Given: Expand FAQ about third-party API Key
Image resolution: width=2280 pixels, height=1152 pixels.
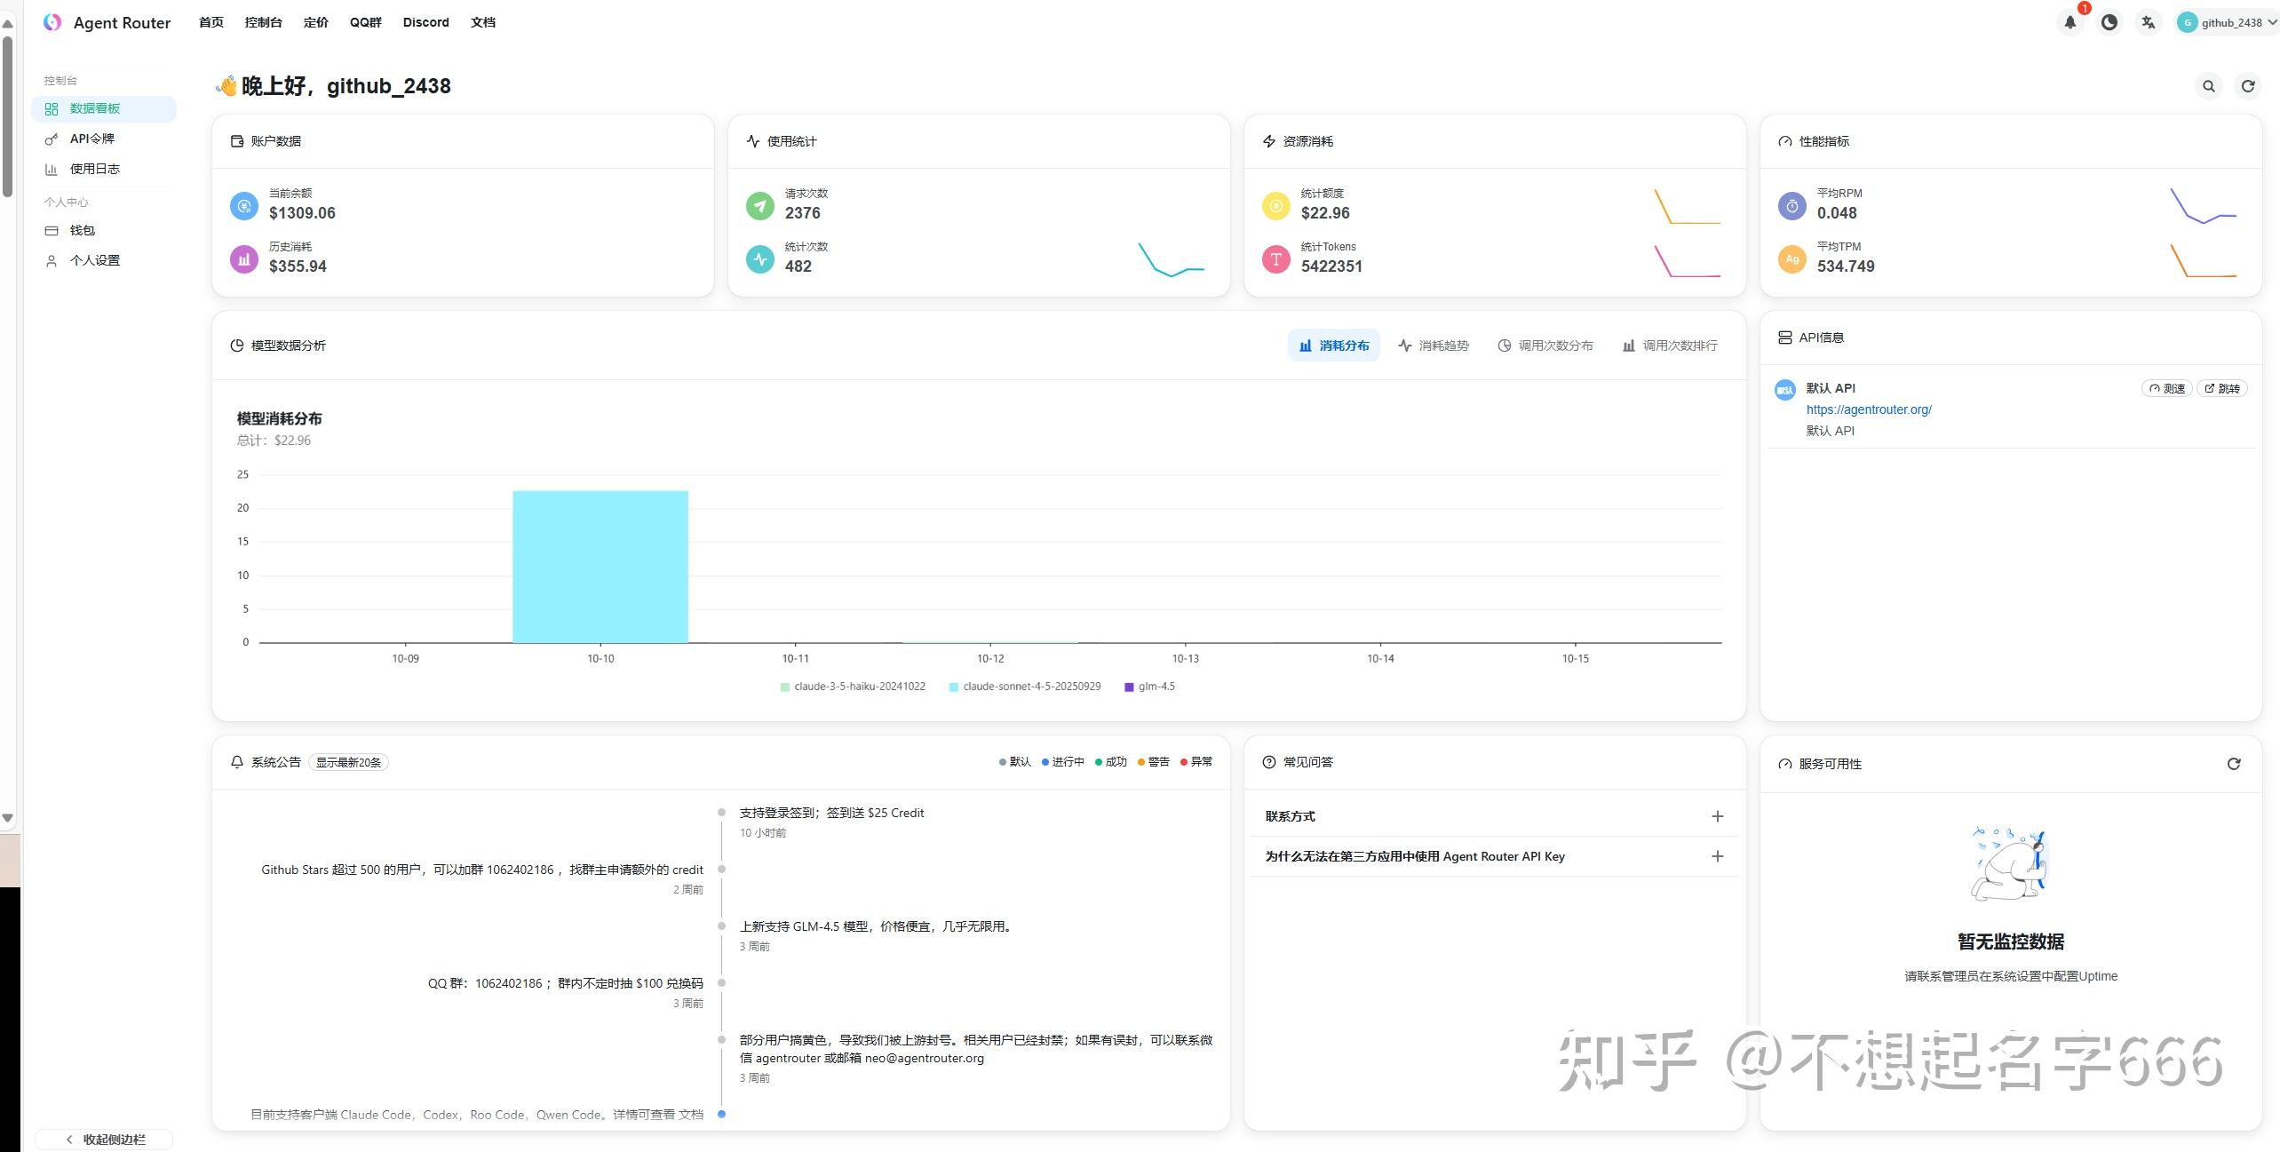Looking at the screenshot, I should [x=1717, y=856].
